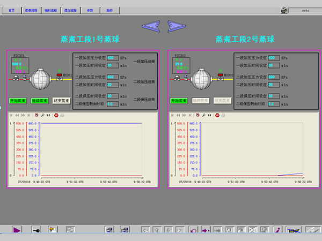Click the purple play icon in bottom toolbar
Viewport: 322px width, 241px height.
(x=17, y=230)
